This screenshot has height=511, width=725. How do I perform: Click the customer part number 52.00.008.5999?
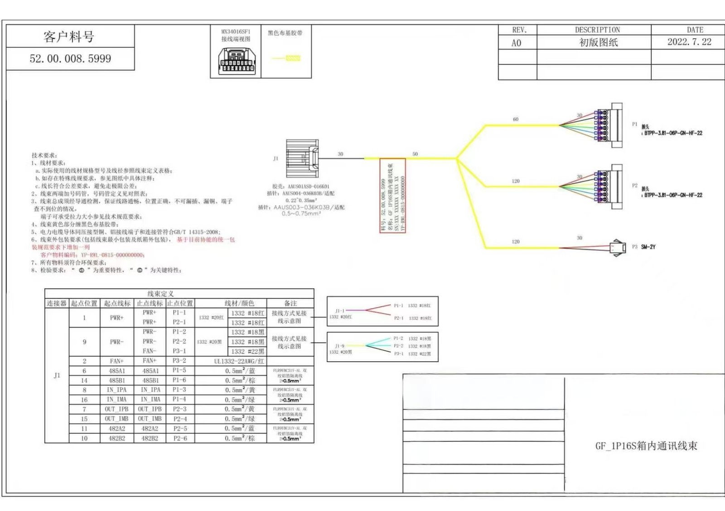(70, 59)
